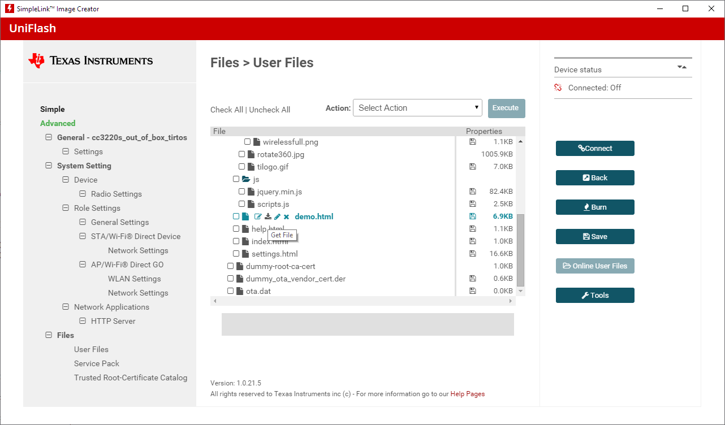Image resolution: width=725 pixels, height=425 pixels.
Task: Click the file icon beside rotate360.jpg
Action: [x=251, y=154]
